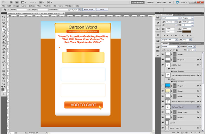Apply Underline text style
205x134 pixels.
click(x=187, y=35)
